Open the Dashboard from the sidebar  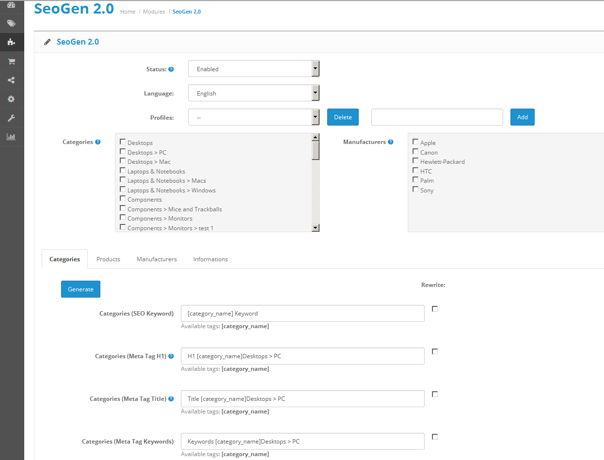(12, 4)
